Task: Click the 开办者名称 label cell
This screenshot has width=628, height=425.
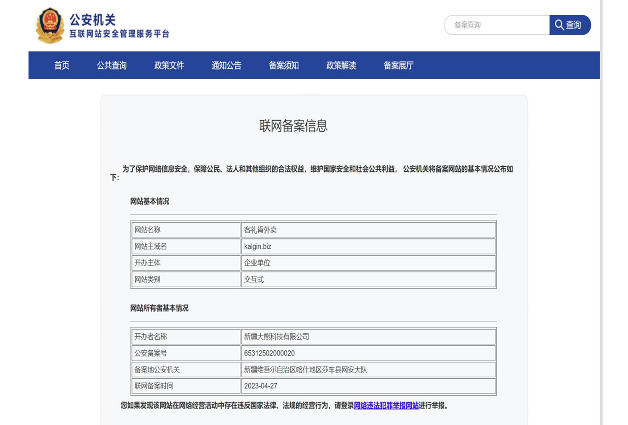Action: [186, 337]
